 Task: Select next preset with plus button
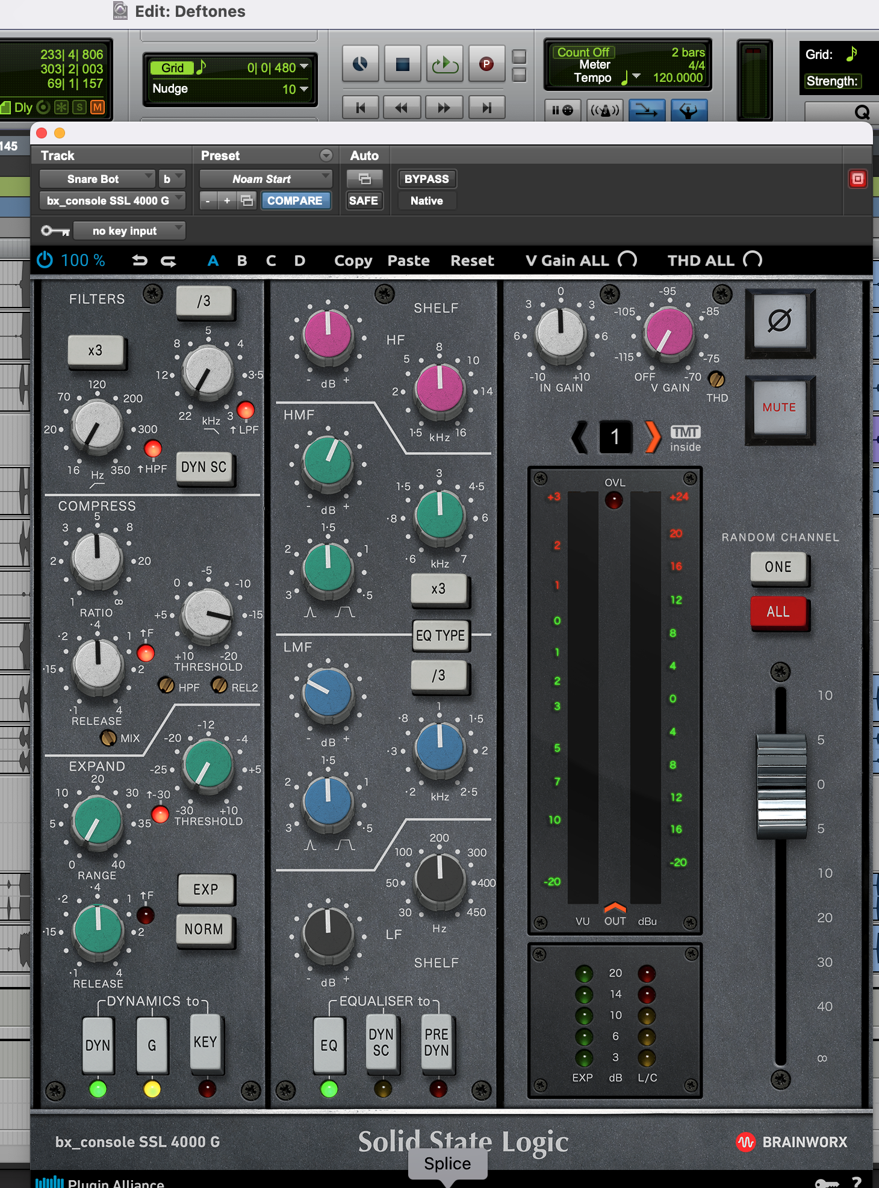click(227, 200)
